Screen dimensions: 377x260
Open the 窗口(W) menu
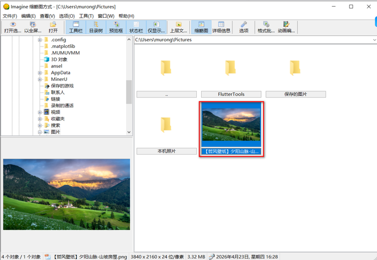coord(106,16)
